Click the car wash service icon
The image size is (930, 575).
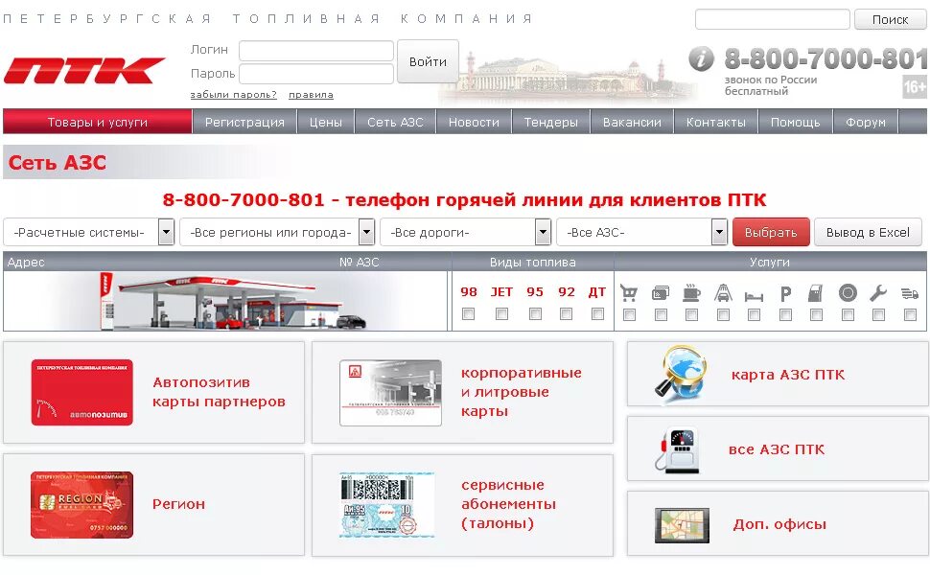(723, 293)
